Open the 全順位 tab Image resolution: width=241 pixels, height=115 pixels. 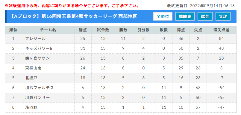pyautogui.click(x=163, y=16)
